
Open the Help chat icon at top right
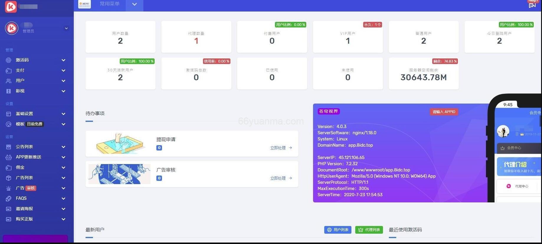(x=532, y=5)
